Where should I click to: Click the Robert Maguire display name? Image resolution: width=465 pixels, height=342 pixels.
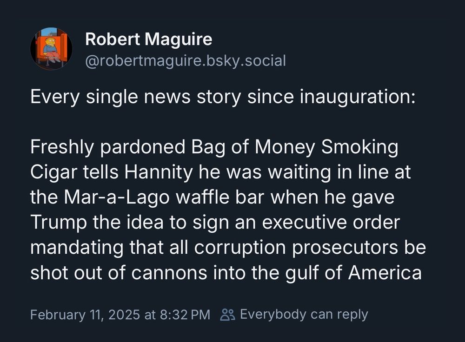click(149, 39)
